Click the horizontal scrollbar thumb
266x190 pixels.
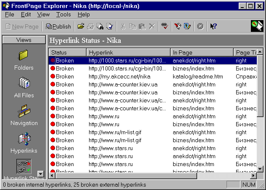pos(126,176)
